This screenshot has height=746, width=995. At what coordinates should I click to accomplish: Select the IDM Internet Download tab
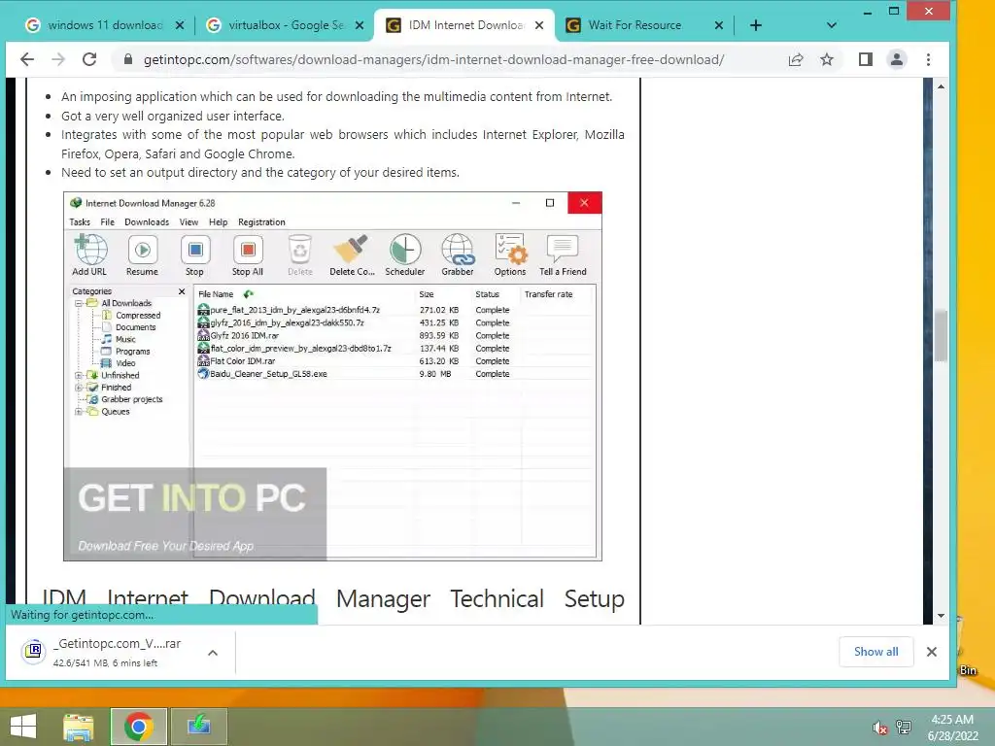[x=465, y=25]
